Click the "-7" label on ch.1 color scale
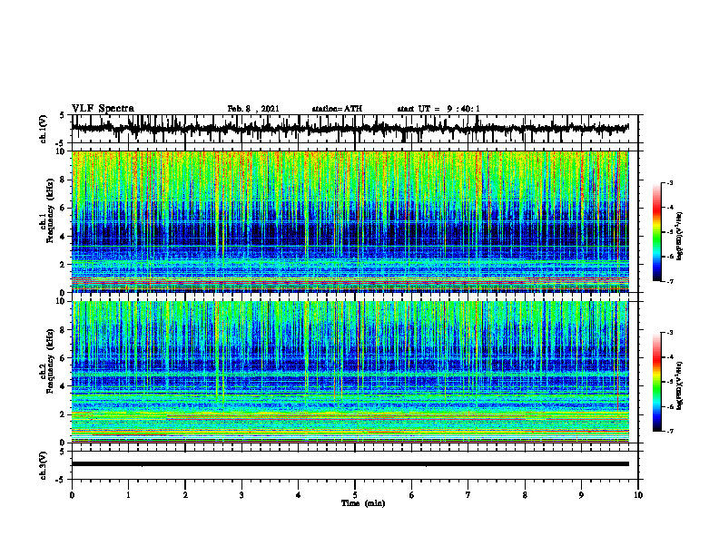 tap(669, 282)
